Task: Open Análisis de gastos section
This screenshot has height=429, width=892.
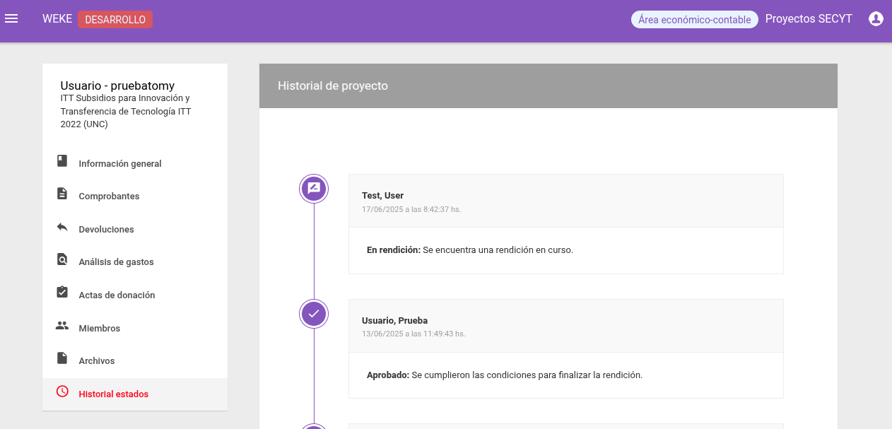Action: (x=135, y=261)
